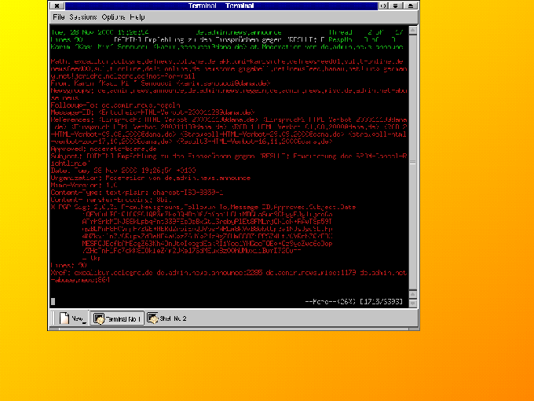Screen dimensions: 534x401
Task: Click the iconify button on the title bar
Action: tap(396, 6)
